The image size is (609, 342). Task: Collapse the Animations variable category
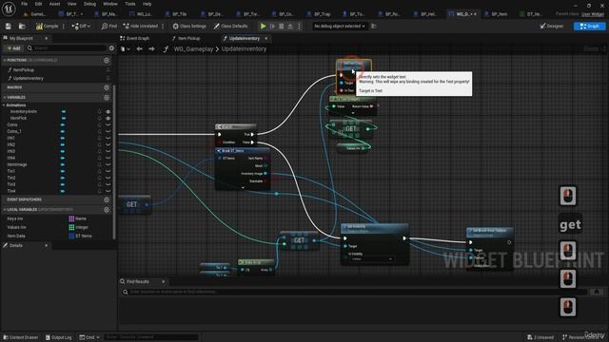click(x=4, y=105)
